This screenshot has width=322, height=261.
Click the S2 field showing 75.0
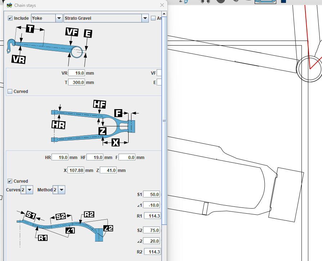click(x=152, y=230)
